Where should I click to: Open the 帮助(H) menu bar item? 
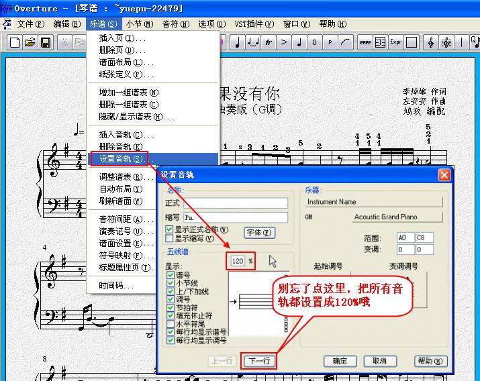(x=333, y=24)
